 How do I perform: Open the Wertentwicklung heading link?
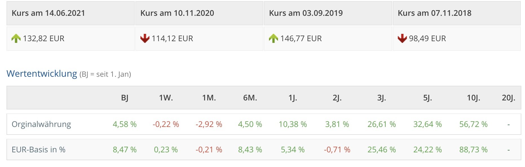42,74
